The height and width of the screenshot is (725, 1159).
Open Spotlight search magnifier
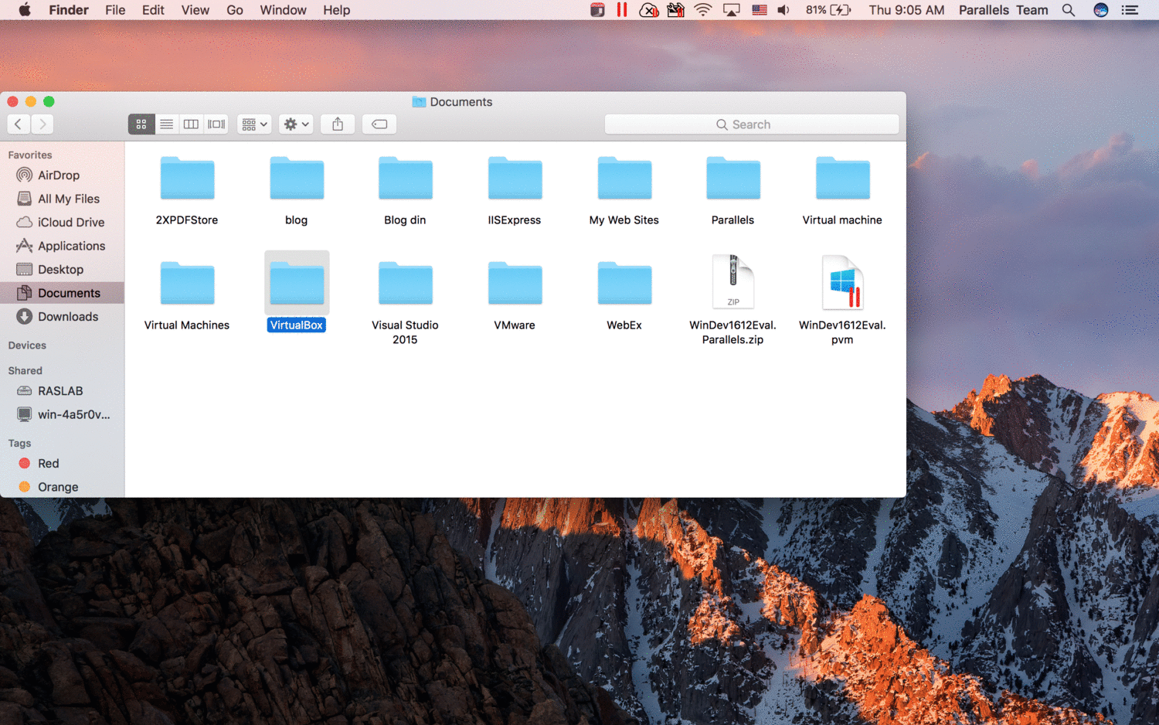(x=1069, y=10)
